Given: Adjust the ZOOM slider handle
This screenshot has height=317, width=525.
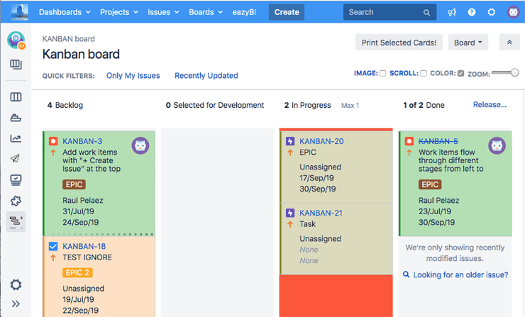Looking at the screenshot, I should (514, 73).
